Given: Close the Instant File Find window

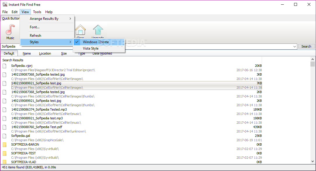Looking at the screenshot, I should pyautogui.click(x=309, y=4).
